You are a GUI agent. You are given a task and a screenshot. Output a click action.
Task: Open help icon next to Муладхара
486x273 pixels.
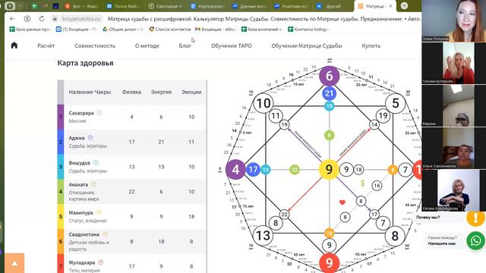pyautogui.click(x=101, y=262)
